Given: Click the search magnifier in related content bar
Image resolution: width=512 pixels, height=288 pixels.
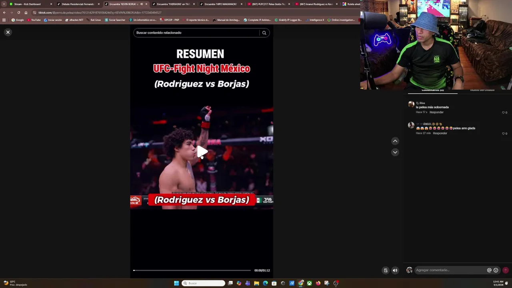Looking at the screenshot, I should click(x=264, y=33).
